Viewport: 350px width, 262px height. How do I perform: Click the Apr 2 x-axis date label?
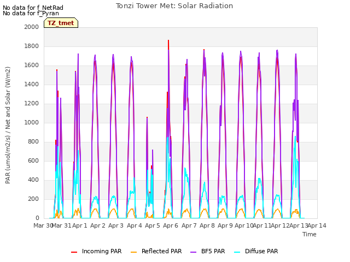tap(98, 225)
